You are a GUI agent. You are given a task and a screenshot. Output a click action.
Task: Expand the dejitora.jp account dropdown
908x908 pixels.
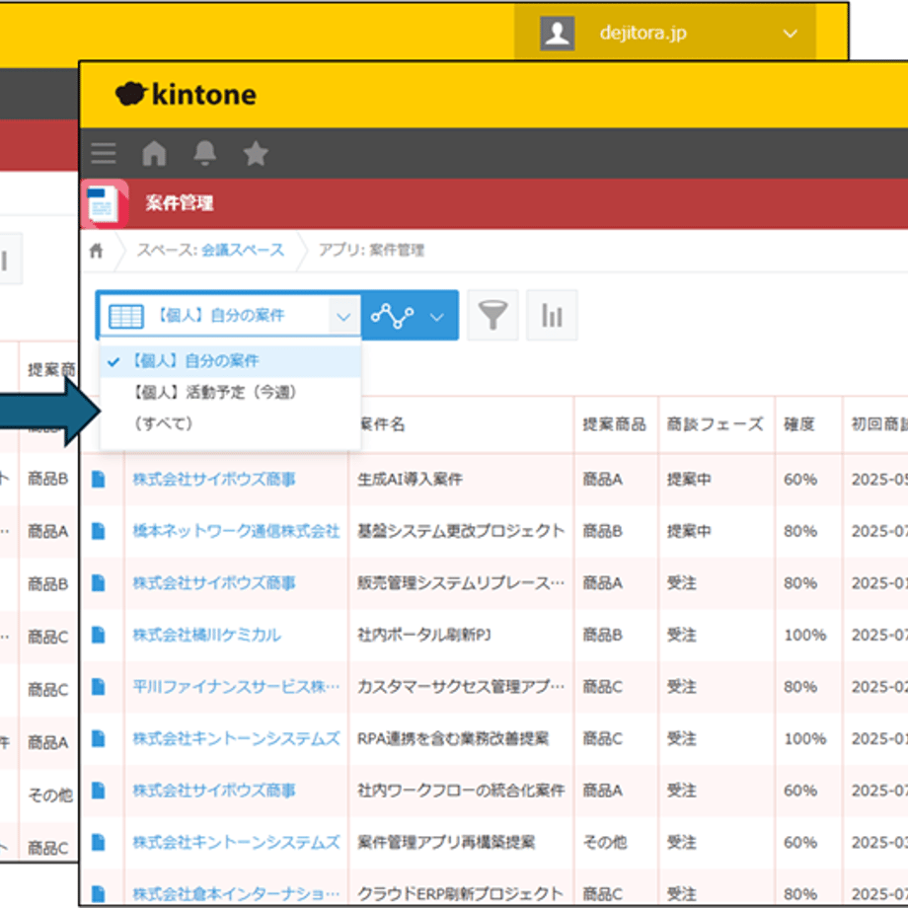(791, 34)
